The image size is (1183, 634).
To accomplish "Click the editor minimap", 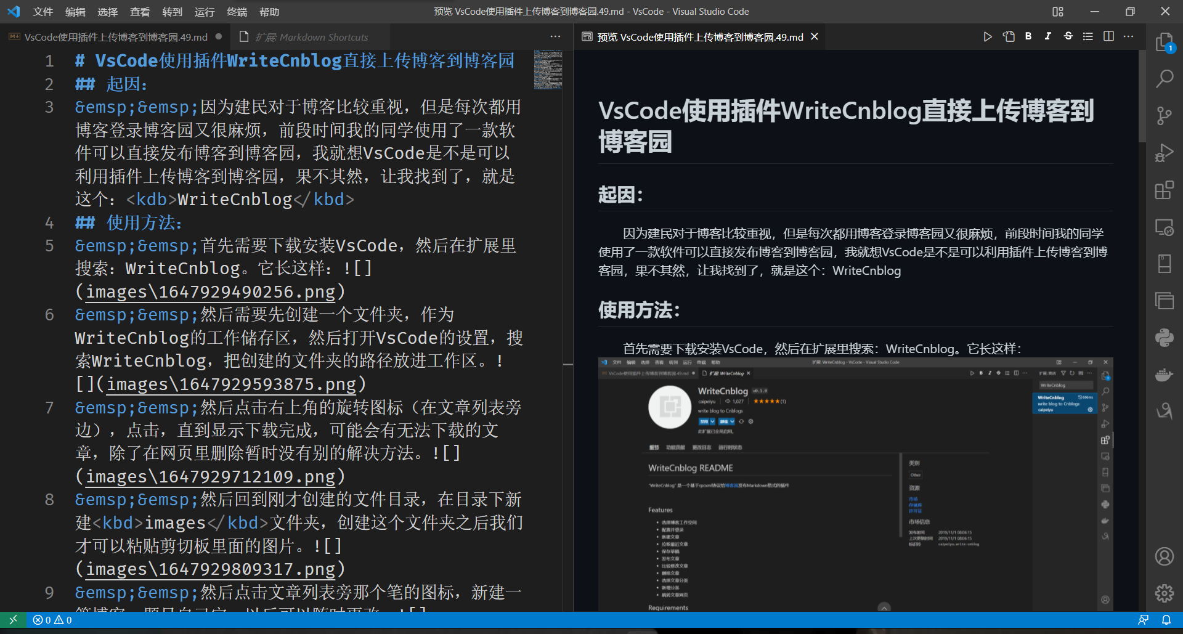I will point(548,70).
